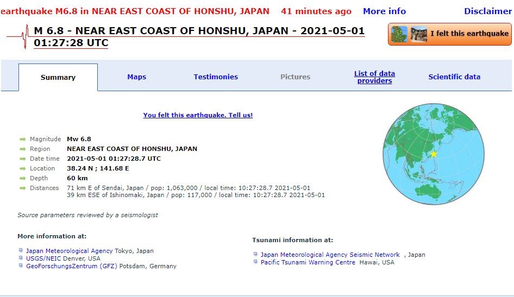Click 'You felt this earthquake. Tell us!' link

coord(198,115)
